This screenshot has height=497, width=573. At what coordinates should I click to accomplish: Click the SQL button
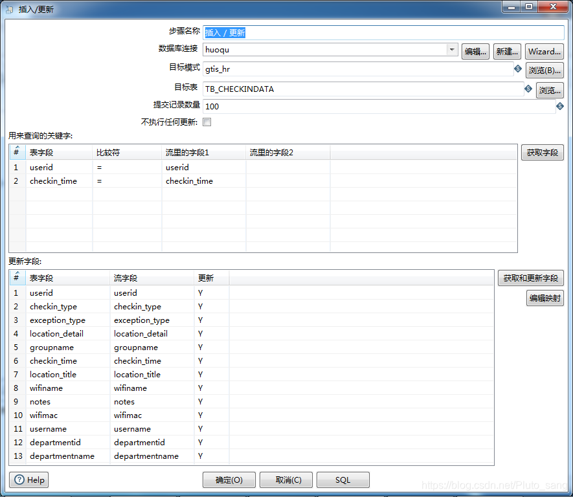coord(343,480)
